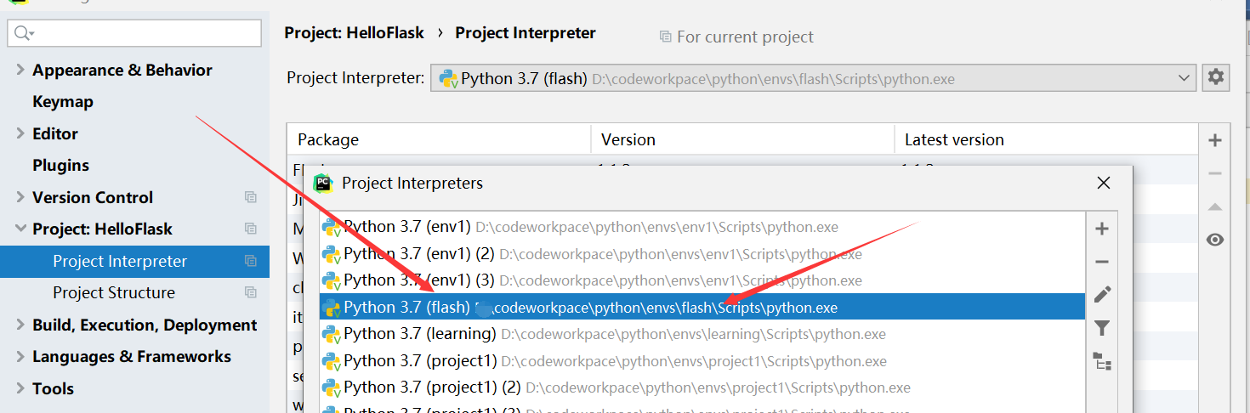Expand Languages & Frameworks section
The width and height of the screenshot is (1250, 413).
pyautogui.click(x=20, y=356)
